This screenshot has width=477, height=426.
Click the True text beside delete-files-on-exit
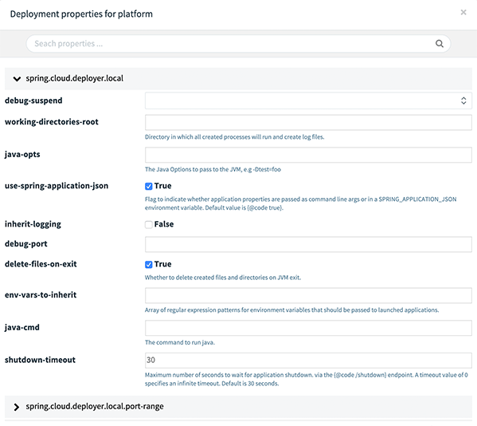pyautogui.click(x=162, y=264)
